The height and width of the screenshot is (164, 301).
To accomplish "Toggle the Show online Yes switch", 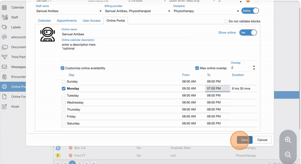I will [248, 33].
